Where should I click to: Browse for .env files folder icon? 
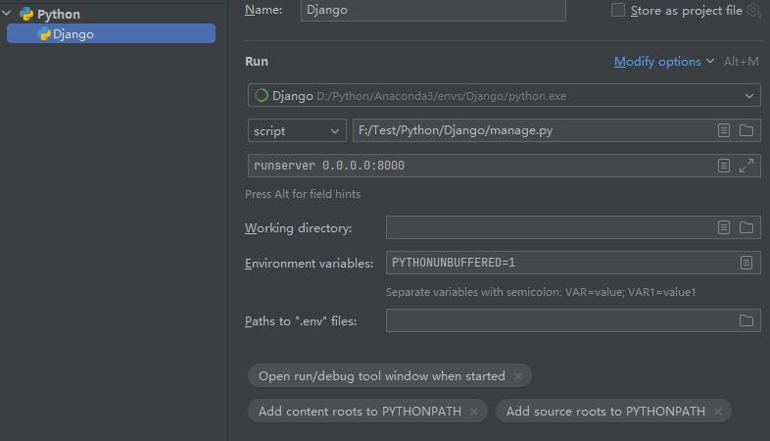(746, 320)
